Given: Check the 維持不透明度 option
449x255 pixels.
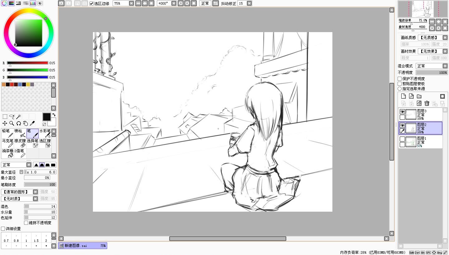Looking at the screenshot, I should [26, 223].
